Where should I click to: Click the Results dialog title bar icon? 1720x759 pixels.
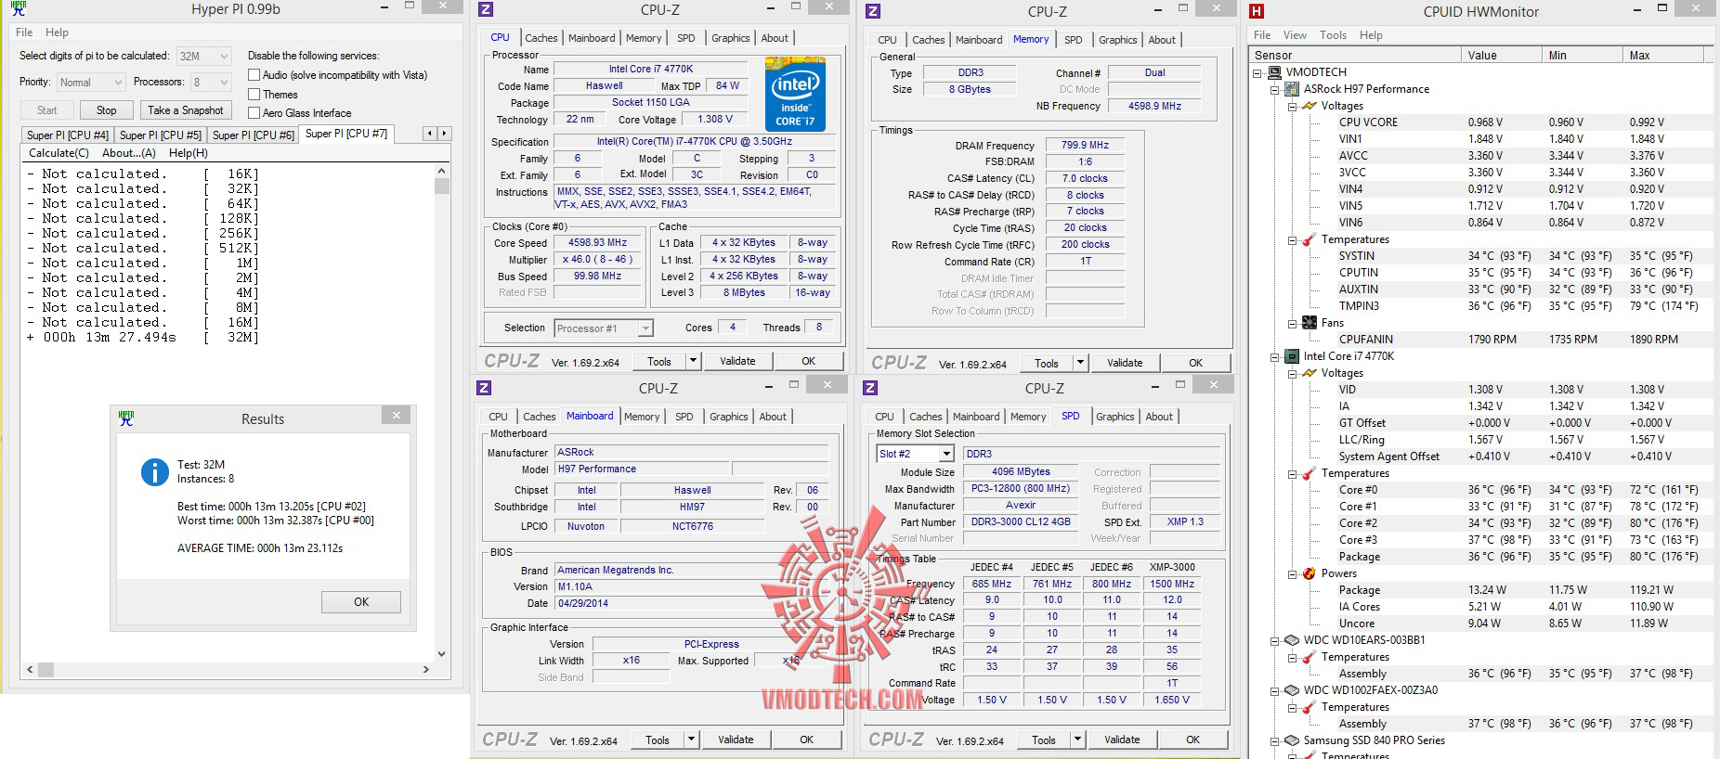click(126, 418)
